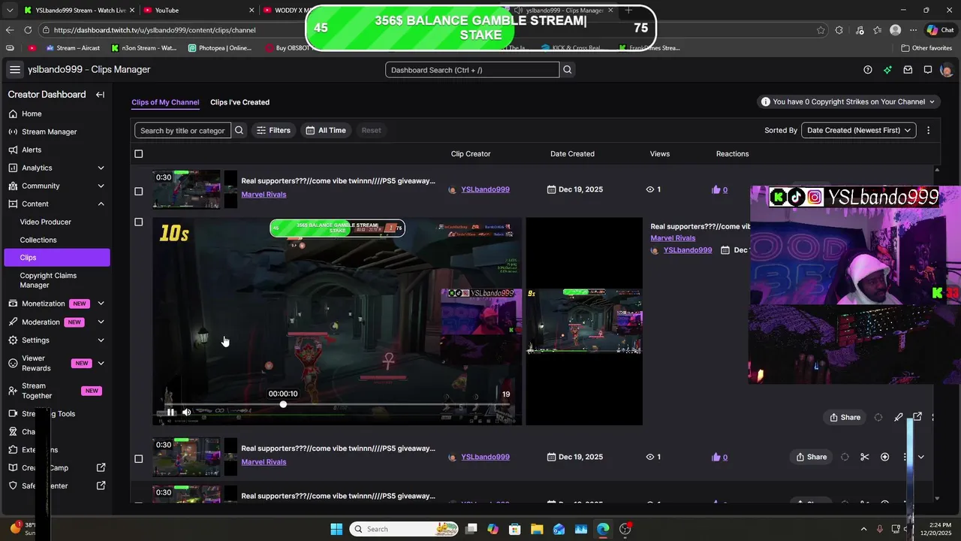Image resolution: width=961 pixels, height=541 pixels.
Task: Open Collections in the sidebar
Action: click(x=38, y=240)
